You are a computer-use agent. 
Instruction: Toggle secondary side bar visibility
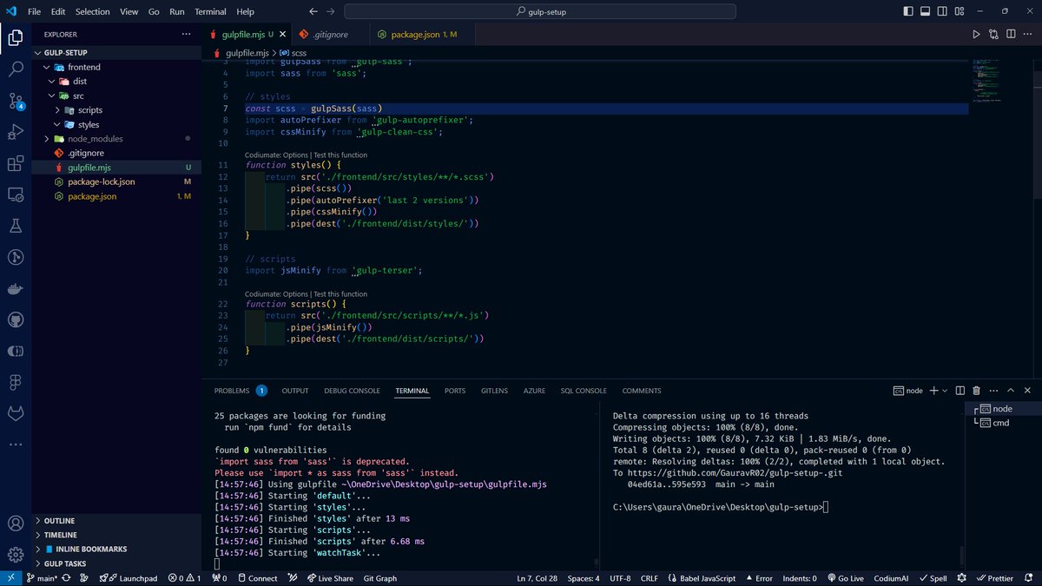pyautogui.click(x=941, y=11)
